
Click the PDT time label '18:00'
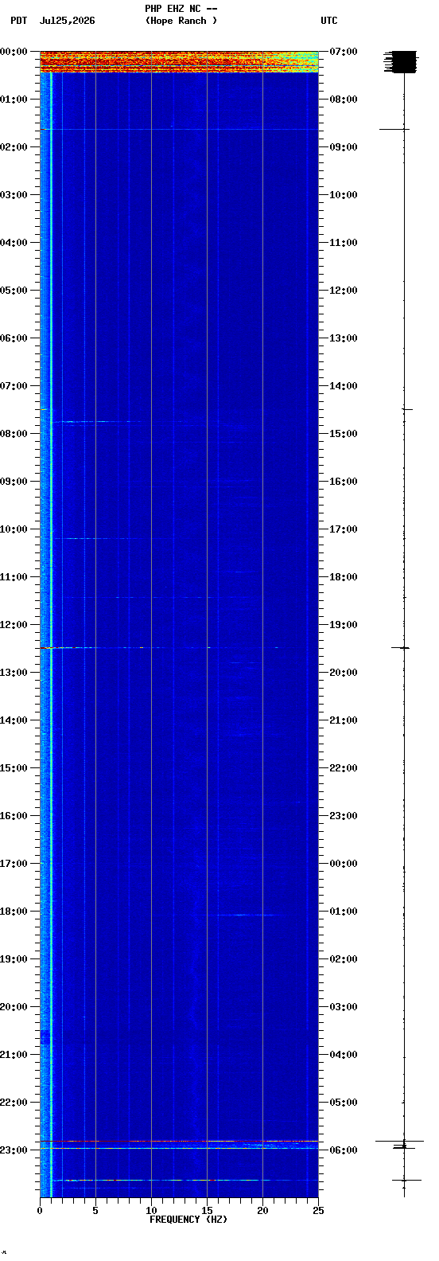click(14, 912)
